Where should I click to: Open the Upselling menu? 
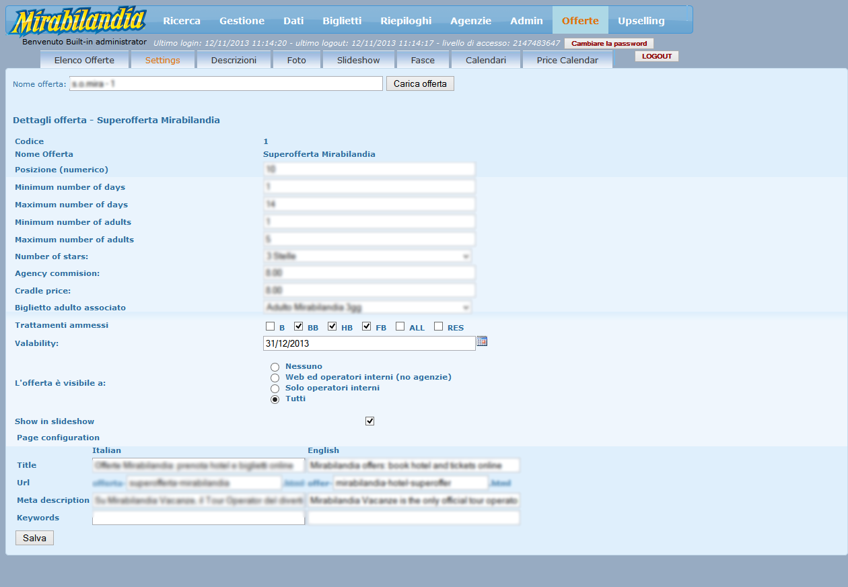[x=641, y=21]
